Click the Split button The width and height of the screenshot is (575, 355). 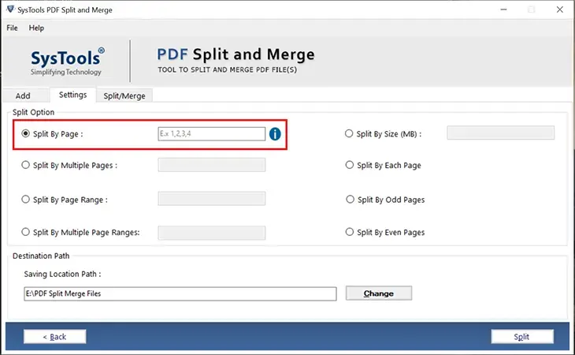(x=522, y=337)
